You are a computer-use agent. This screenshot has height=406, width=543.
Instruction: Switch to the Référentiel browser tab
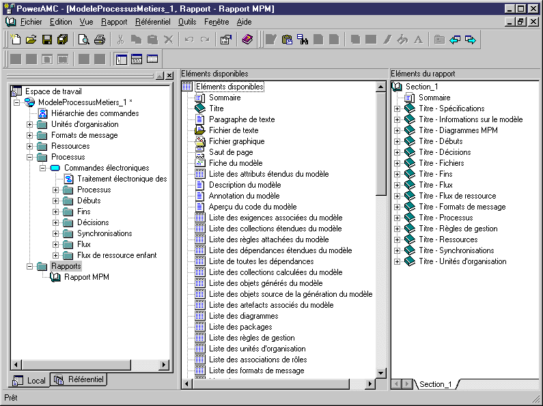[79, 379]
